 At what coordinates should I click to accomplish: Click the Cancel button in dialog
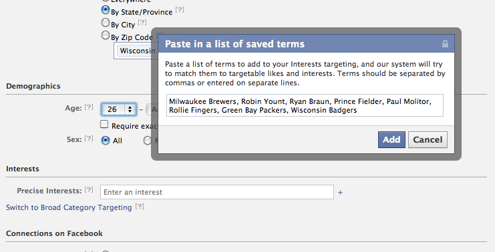[428, 139]
